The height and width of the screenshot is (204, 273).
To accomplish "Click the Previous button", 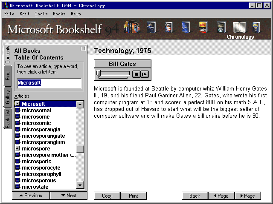I will [31, 195].
